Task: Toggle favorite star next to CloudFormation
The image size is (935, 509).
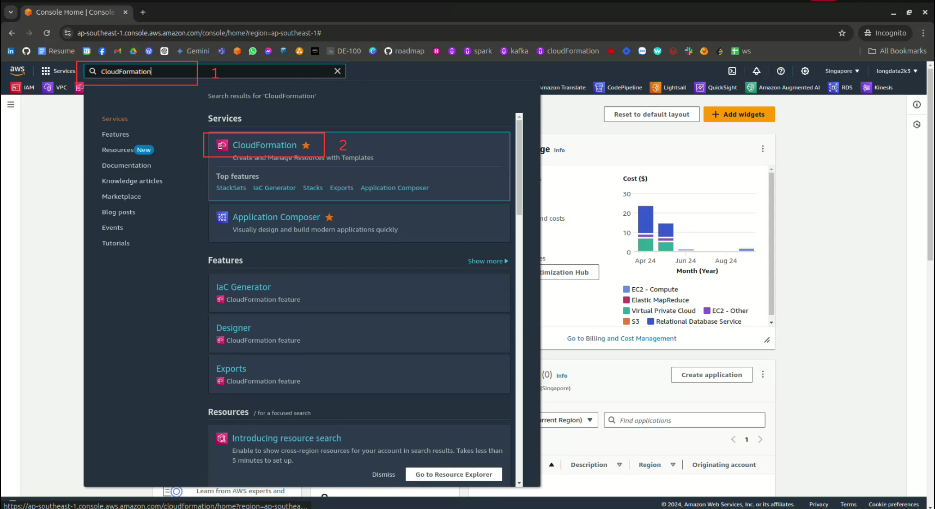Action: (x=306, y=145)
